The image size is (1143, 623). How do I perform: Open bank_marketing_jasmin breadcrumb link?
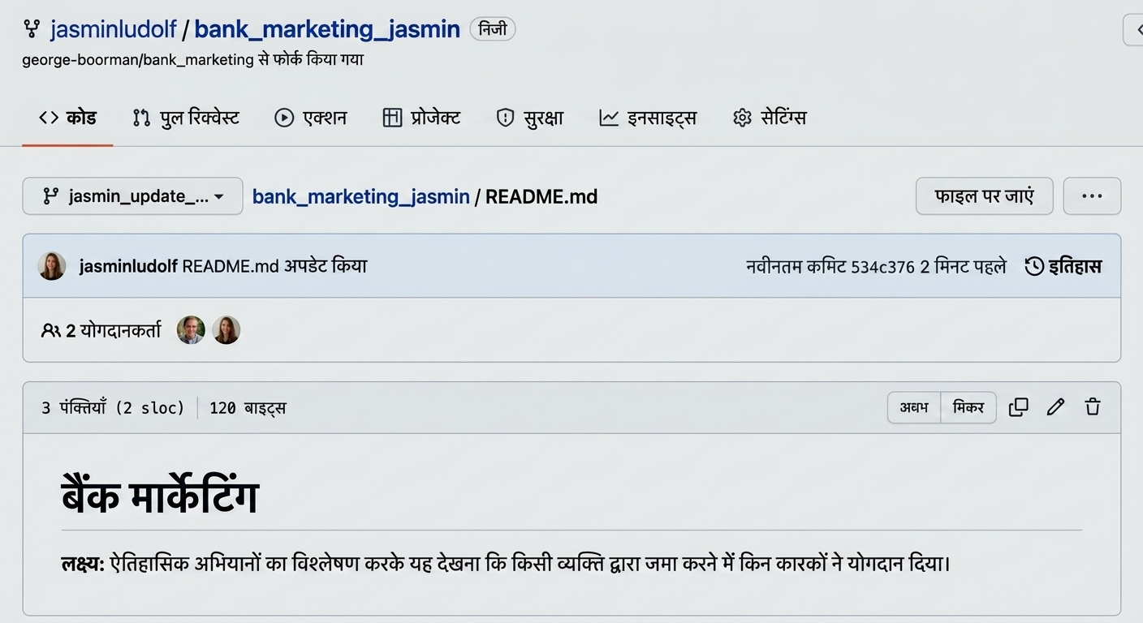[361, 196]
